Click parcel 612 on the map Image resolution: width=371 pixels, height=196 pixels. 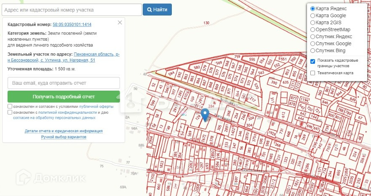tap(283, 115)
